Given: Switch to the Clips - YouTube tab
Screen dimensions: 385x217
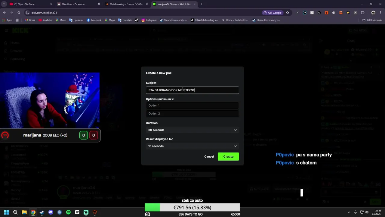Looking at the screenshot, I should pos(30,4).
